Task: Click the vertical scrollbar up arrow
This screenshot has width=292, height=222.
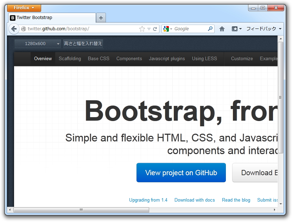Action: (x=281, y=39)
